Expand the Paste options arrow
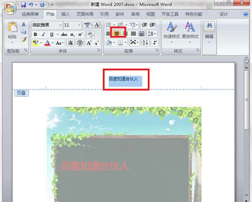 click(x=12, y=42)
